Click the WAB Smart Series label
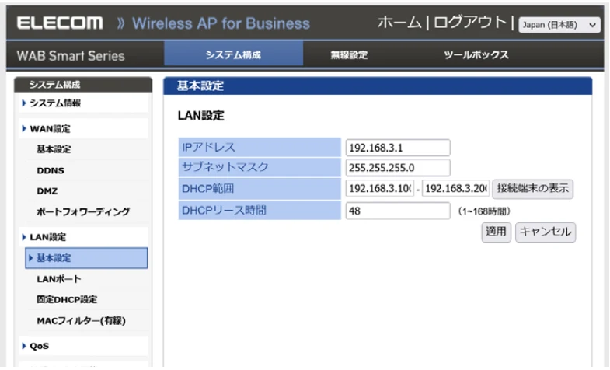The image size is (610, 370). point(71,56)
